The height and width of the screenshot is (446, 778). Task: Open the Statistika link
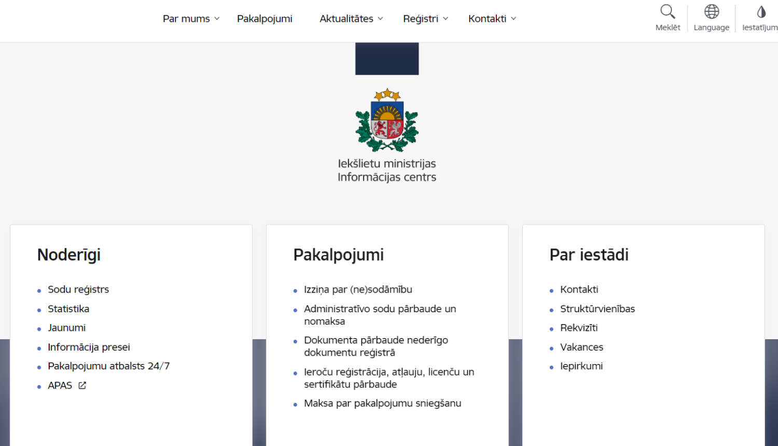pos(68,309)
